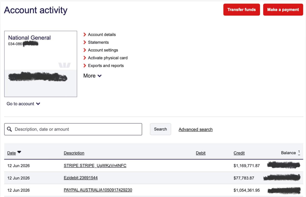Image resolution: width=306 pixels, height=197 pixels.
Task: Sort by Credit column header
Action: (x=239, y=153)
